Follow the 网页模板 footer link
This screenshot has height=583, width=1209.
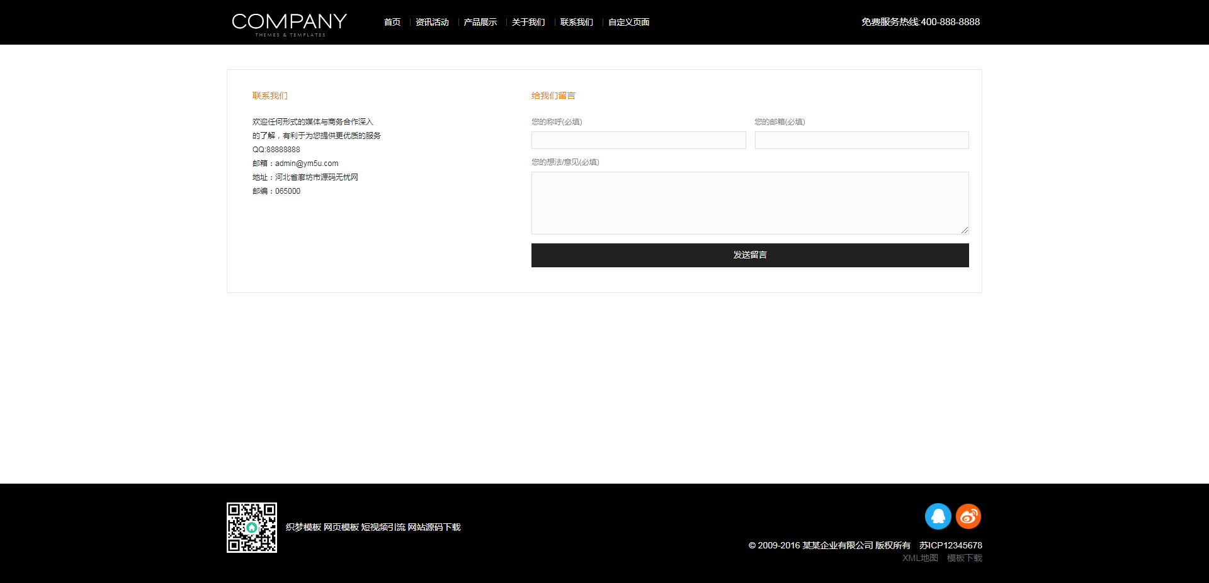tap(341, 527)
